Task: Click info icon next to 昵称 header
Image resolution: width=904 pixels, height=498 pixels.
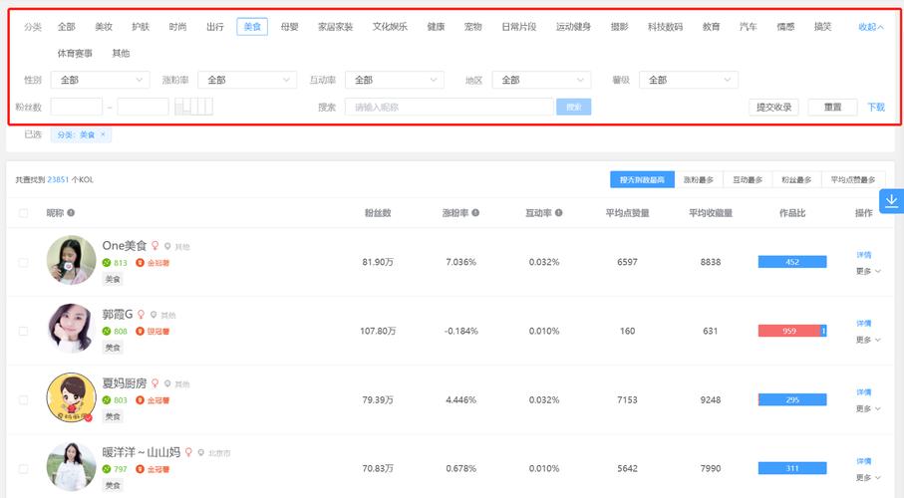Action: [x=71, y=213]
